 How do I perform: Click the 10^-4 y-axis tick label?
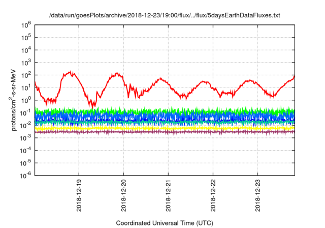coord(25,151)
